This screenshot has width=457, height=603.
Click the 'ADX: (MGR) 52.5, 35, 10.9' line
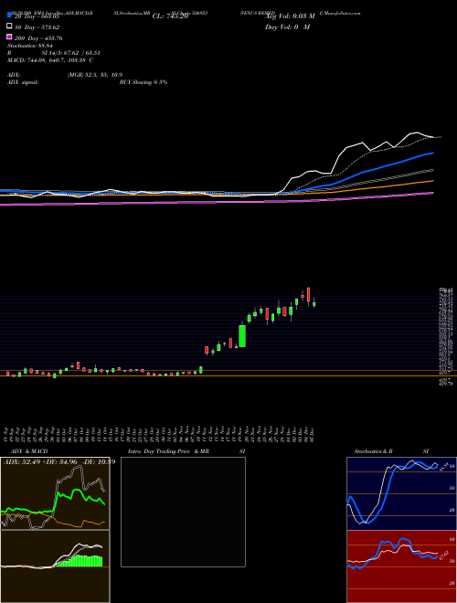[x=65, y=75]
